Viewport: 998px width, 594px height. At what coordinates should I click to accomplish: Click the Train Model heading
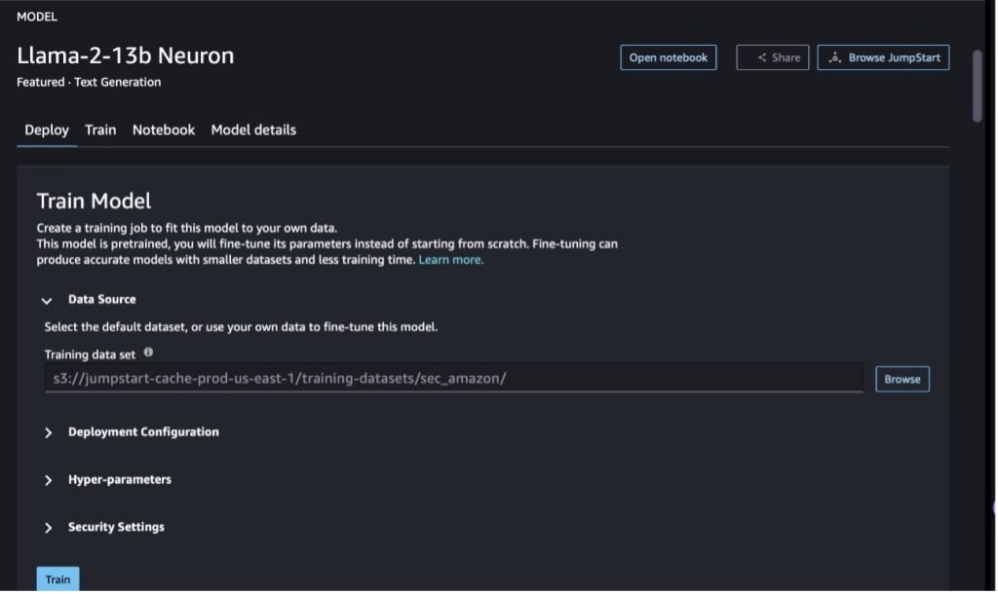(94, 202)
